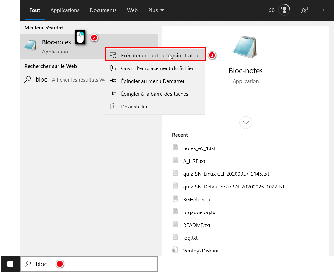Open recent file A_LIRE.txt
Screen dimensions: 334x272
[194, 161]
